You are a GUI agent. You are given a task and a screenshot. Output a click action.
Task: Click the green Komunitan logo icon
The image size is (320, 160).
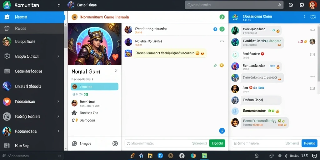click(7, 5)
